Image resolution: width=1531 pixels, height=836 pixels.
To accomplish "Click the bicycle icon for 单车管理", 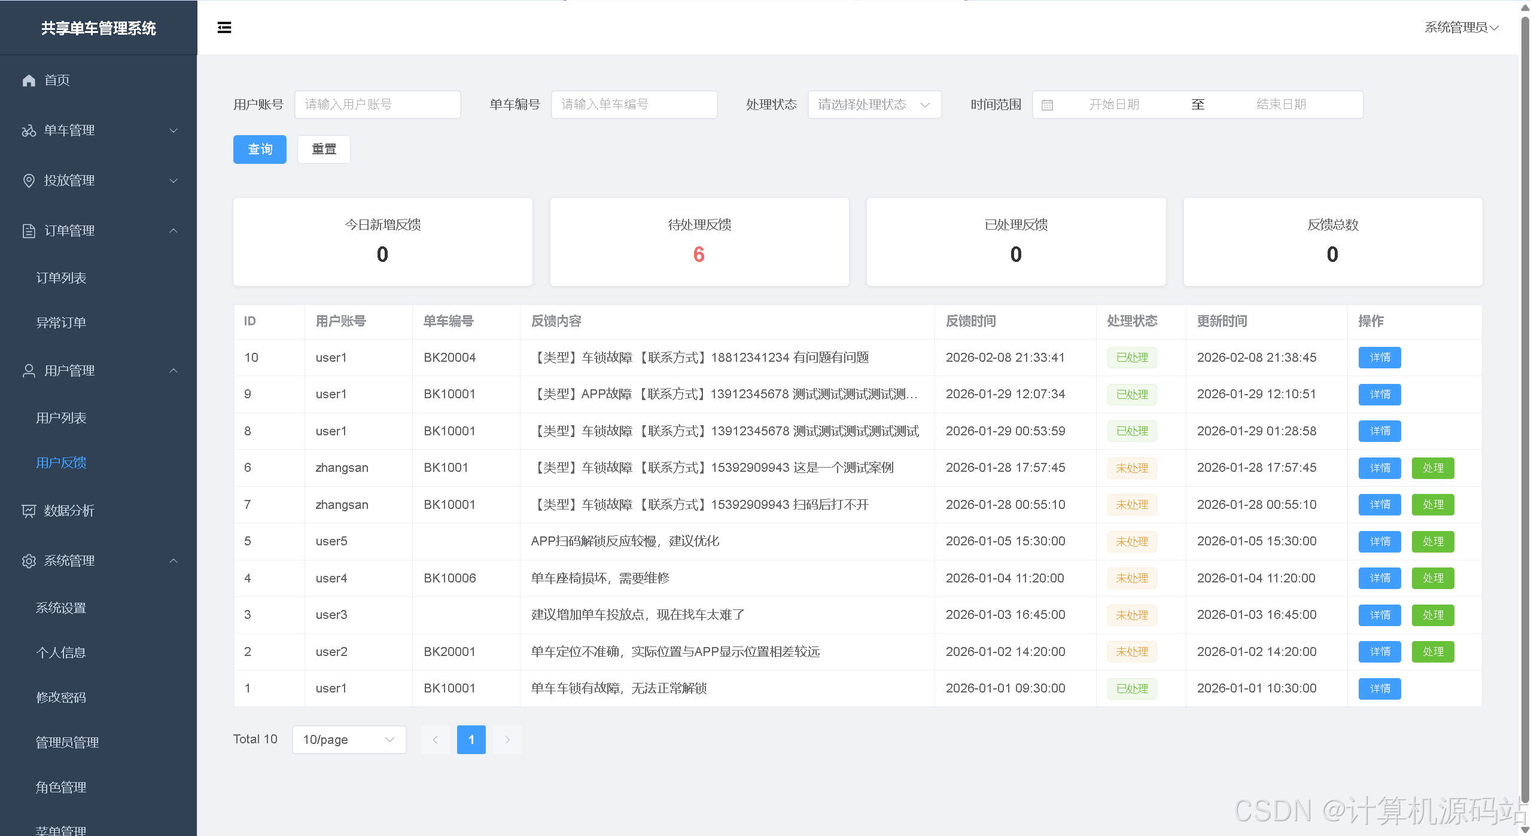I will pos(29,130).
